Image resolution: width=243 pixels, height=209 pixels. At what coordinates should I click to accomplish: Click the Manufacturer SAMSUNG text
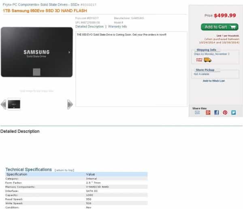[x=129, y=18]
